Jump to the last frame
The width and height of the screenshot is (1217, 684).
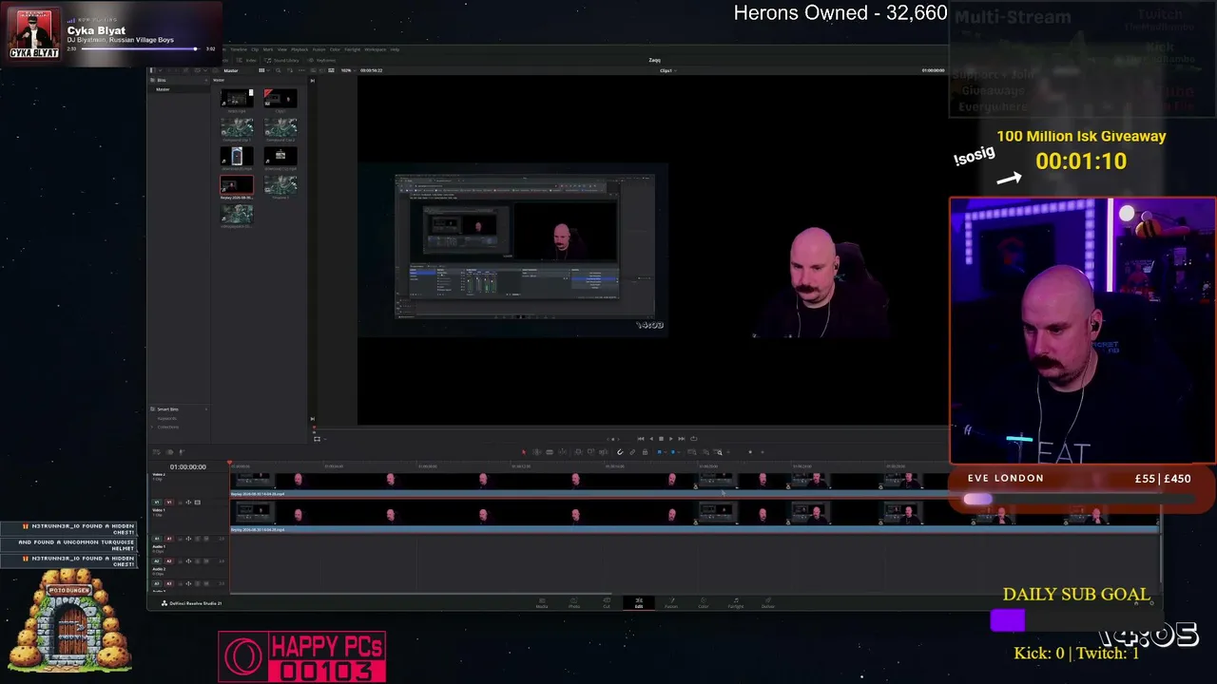point(682,439)
